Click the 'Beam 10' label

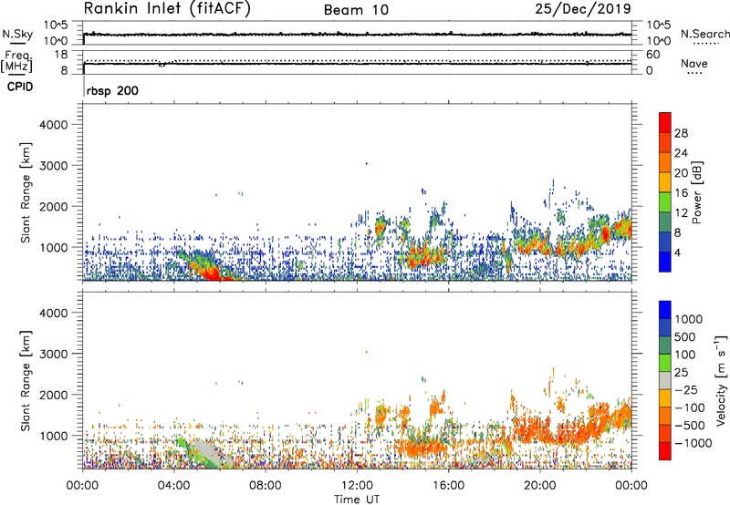[356, 10]
